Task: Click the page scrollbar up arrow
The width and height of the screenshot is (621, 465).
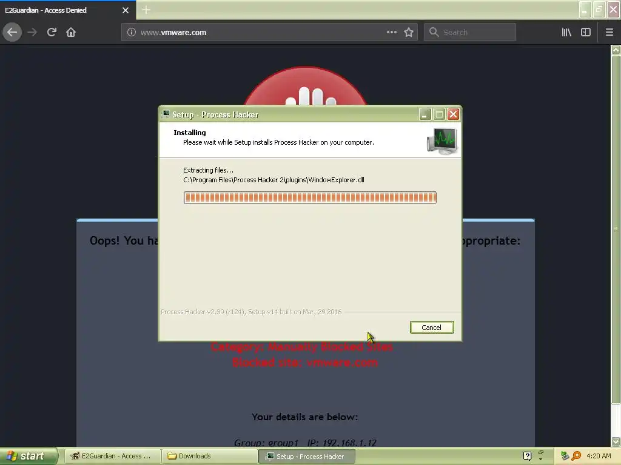Action: coord(616,50)
